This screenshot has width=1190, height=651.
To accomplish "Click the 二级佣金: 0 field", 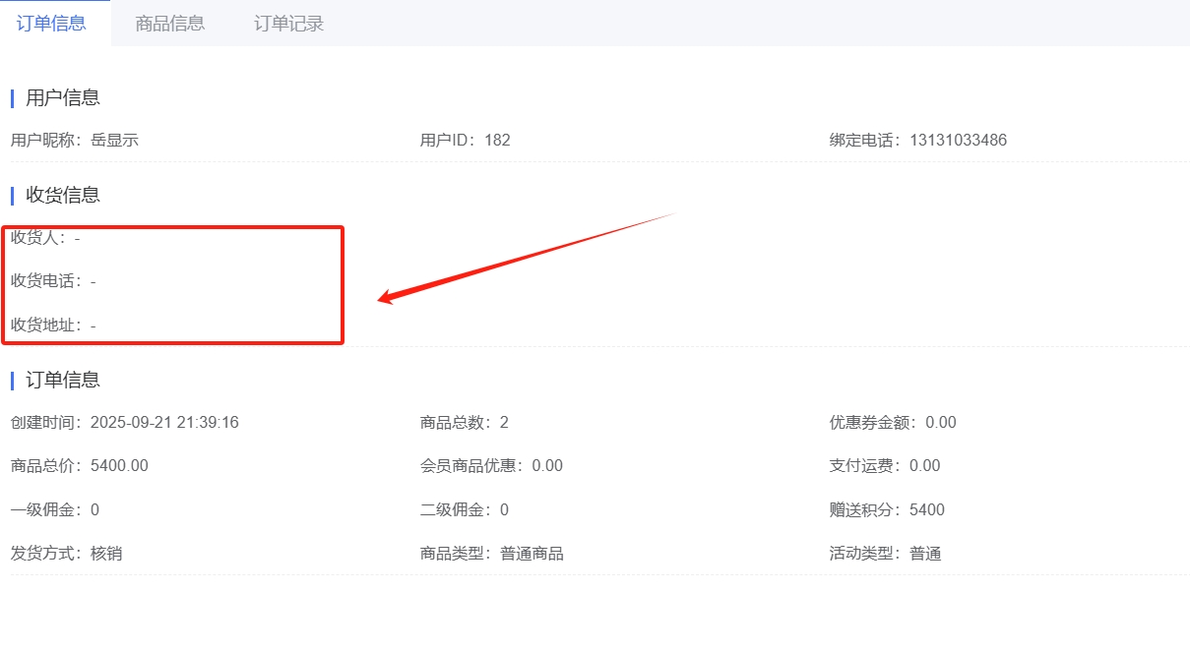I will click(x=465, y=509).
